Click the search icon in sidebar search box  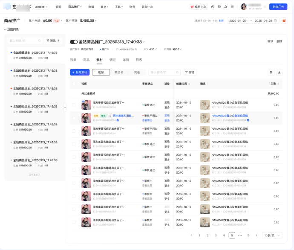coord(39,41)
